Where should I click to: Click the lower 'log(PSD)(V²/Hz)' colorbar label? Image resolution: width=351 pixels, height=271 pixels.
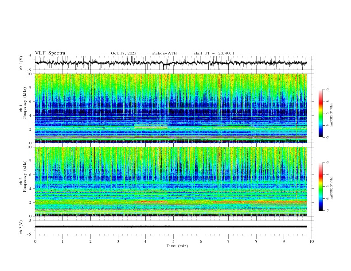[332, 189]
